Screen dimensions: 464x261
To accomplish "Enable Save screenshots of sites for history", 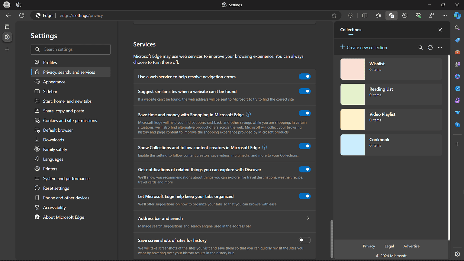I will click(304, 240).
